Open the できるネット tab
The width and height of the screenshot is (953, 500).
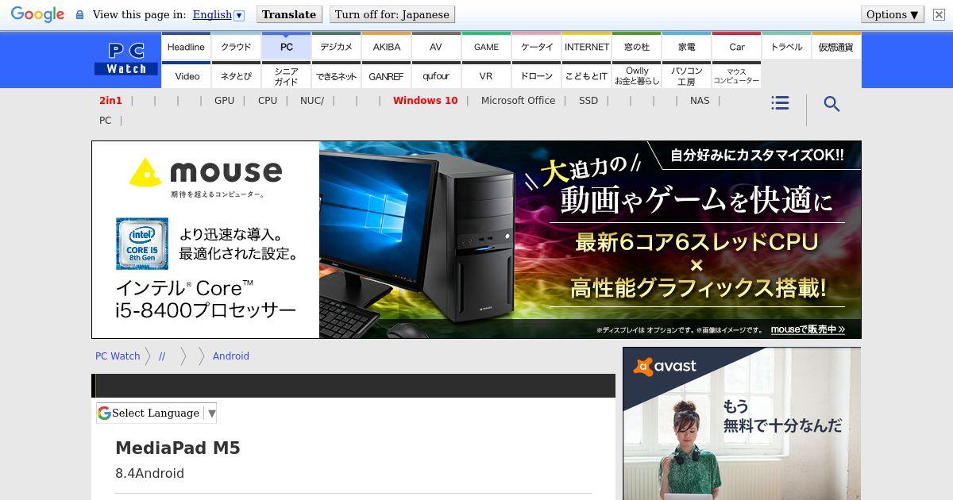tap(336, 76)
